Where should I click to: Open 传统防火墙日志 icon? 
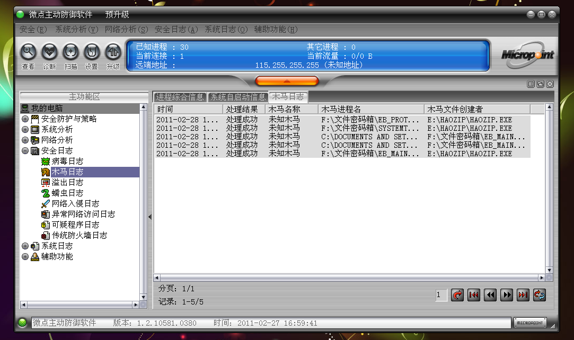click(x=46, y=236)
